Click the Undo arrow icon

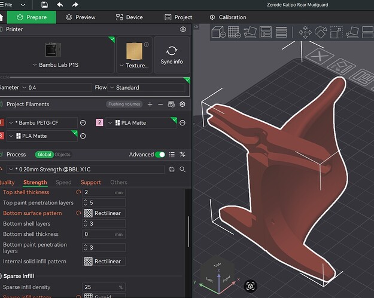tap(60, 5)
